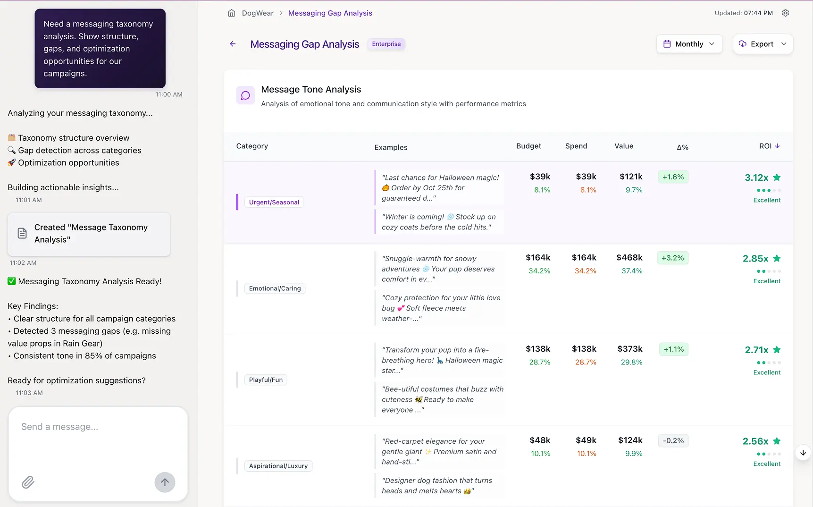Send the chat message with the arrow icon
The width and height of the screenshot is (813, 507).
coord(164,482)
